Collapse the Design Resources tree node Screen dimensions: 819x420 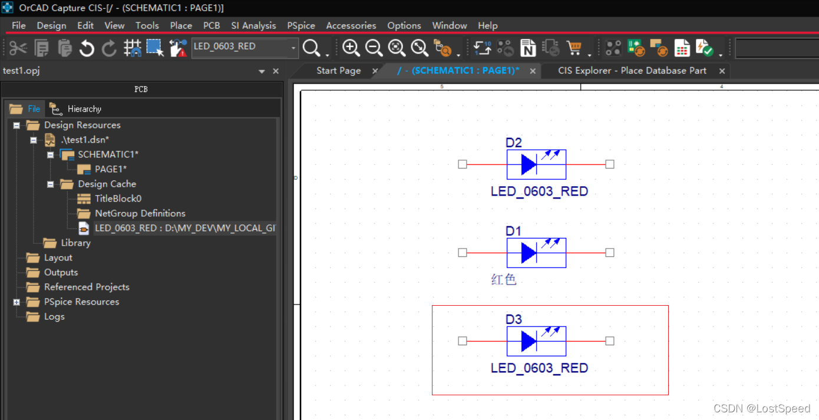[16, 125]
